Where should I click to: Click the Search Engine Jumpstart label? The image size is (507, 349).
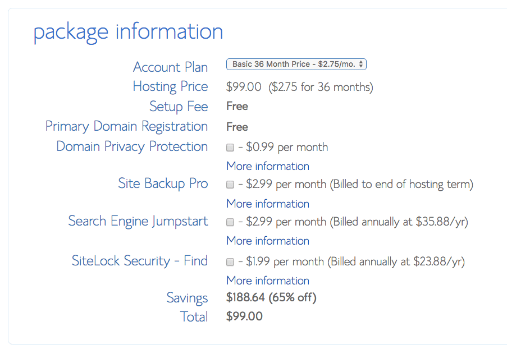138,222
